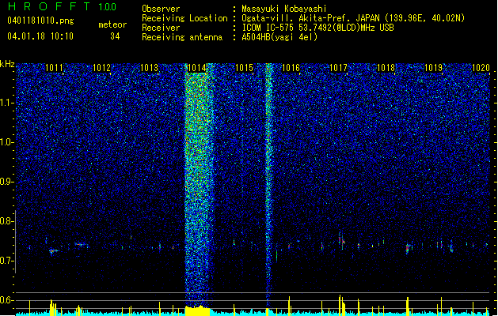The height and width of the screenshot is (316, 498).
Task: Click the 1011 time marker
Action: click(x=55, y=68)
